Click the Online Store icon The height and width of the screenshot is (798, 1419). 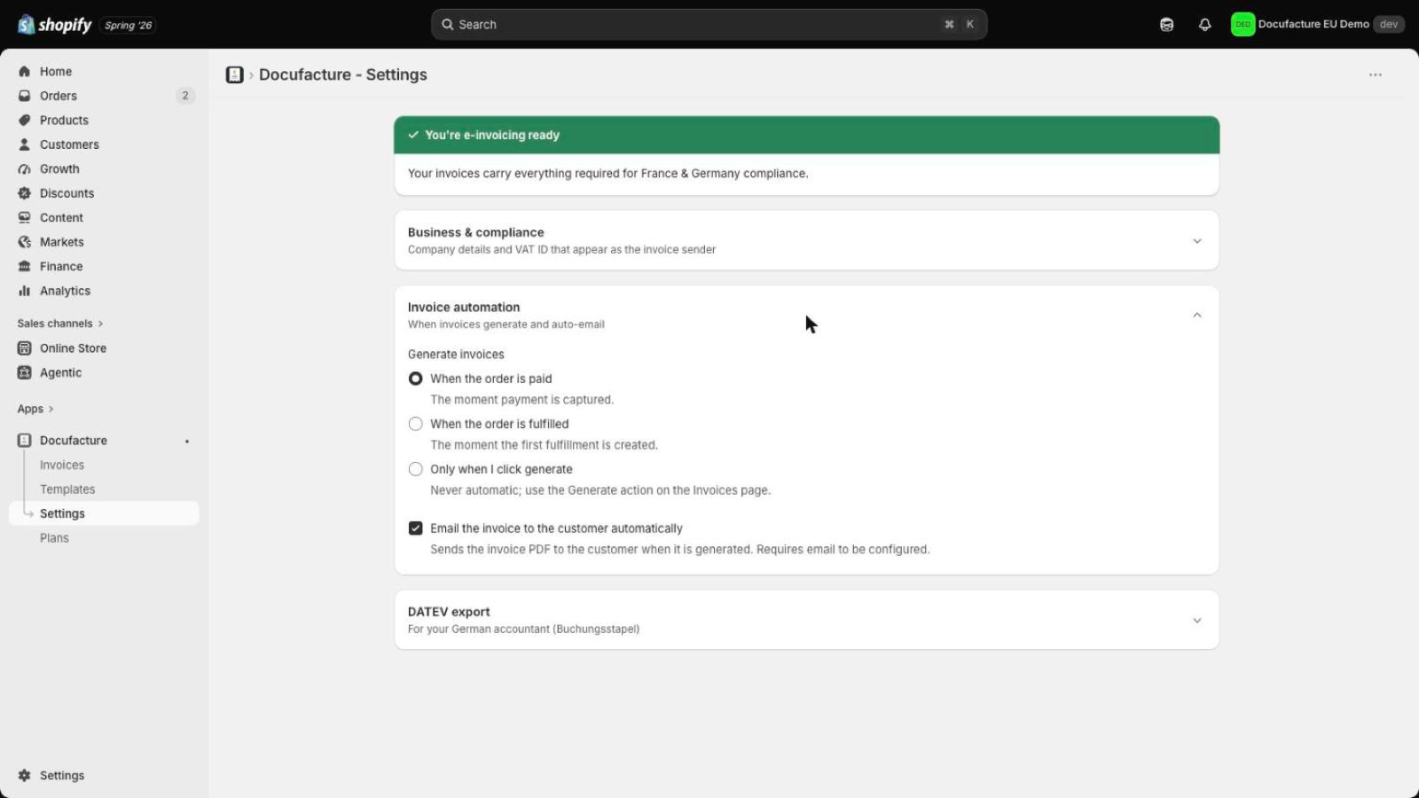[x=25, y=348]
